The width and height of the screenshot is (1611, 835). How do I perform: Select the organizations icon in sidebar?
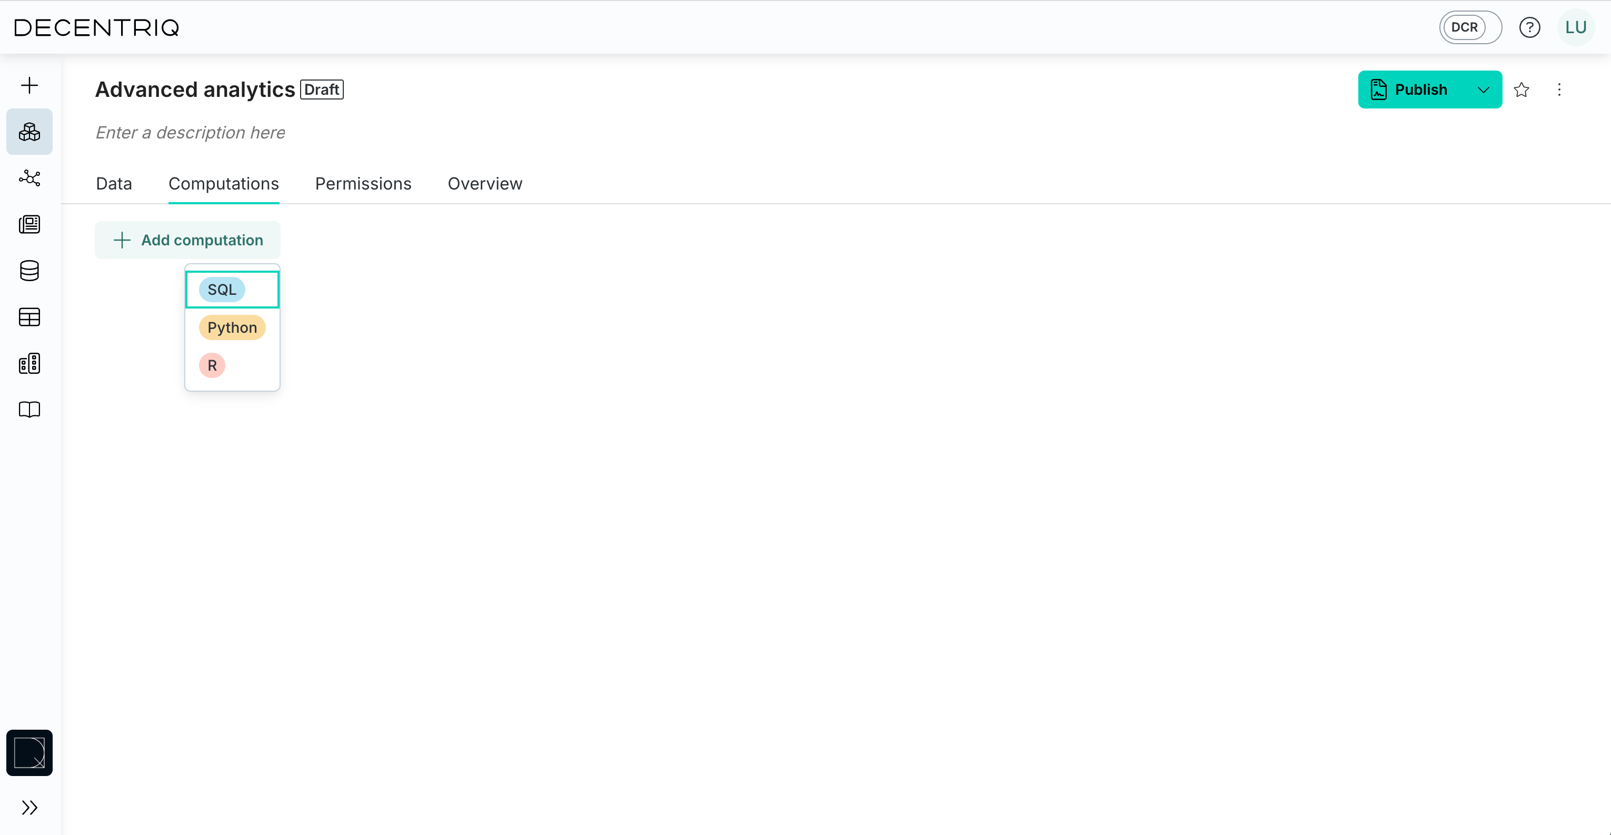point(29,363)
